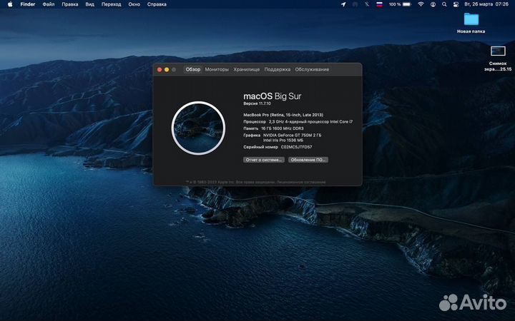Click the Версия 11.7.10 text
The height and width of the screenshot is (321, 515).
[x=257, y=103]
